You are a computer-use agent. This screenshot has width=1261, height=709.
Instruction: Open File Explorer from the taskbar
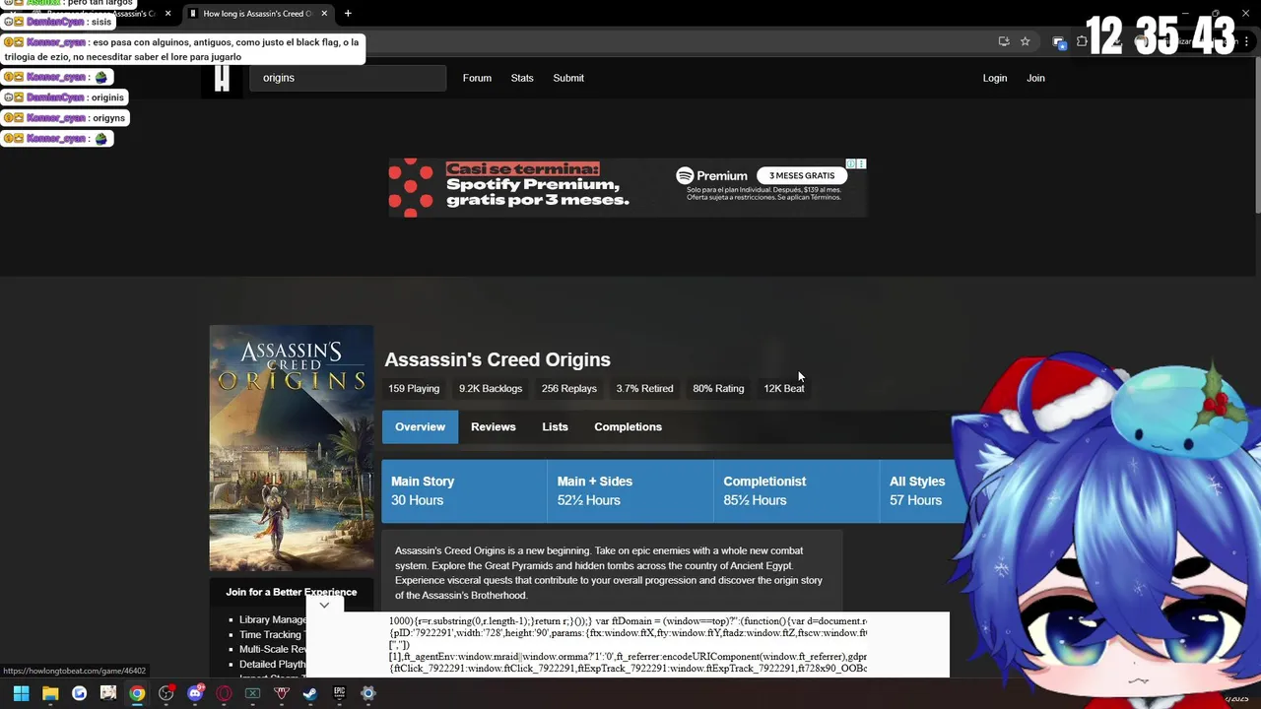point(50,693)
